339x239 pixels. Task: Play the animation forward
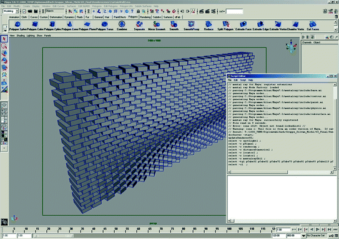(x=317, y=230)
